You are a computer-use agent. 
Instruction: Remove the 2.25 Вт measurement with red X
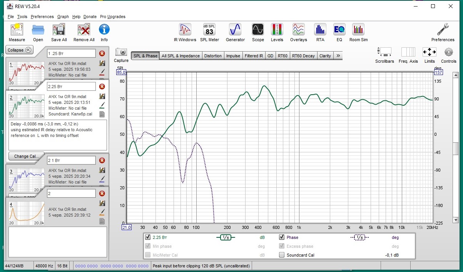[x=102, y=87]
